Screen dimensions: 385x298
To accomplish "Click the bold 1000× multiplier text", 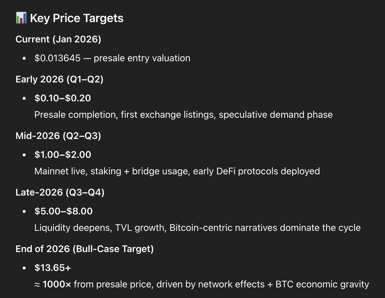I will tap(57, 284).
